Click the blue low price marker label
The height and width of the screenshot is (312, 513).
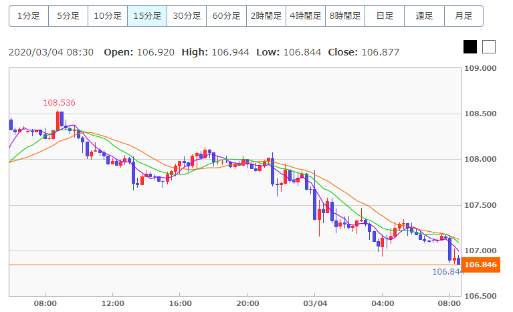446,272
